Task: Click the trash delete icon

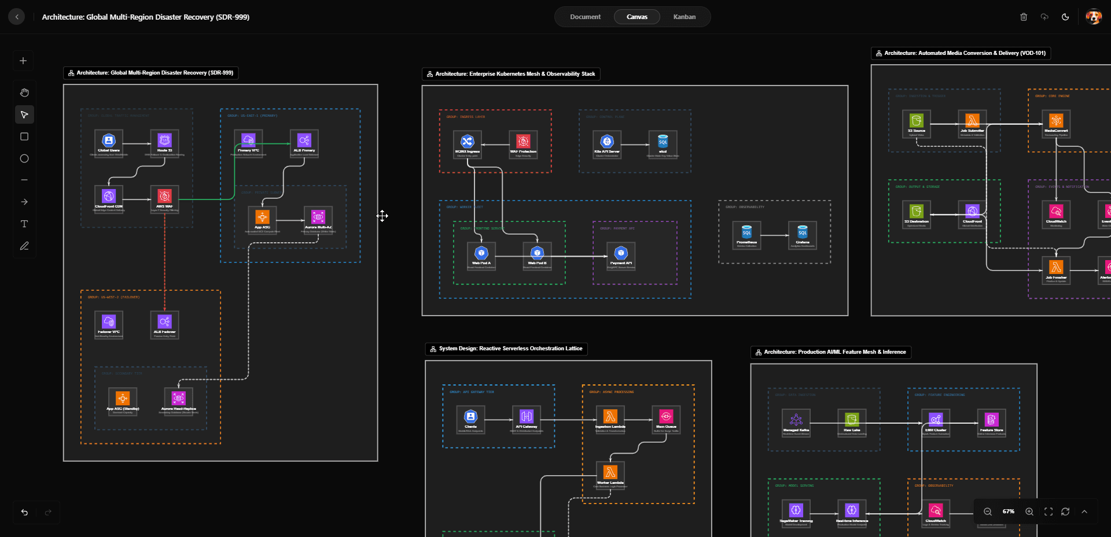Action: 1023,17
